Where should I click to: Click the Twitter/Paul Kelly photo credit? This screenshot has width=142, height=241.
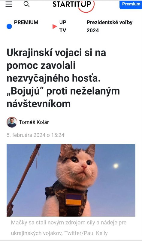(x=86, y=233)
